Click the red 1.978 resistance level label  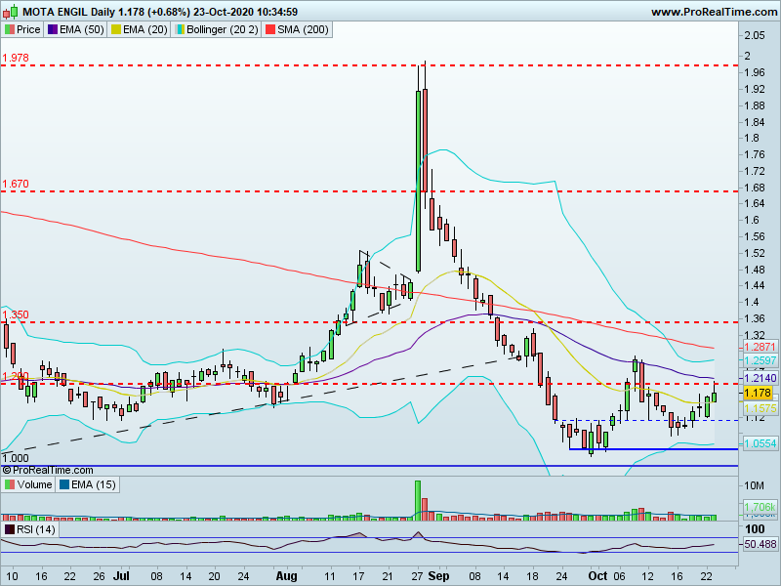click(16, 58)
